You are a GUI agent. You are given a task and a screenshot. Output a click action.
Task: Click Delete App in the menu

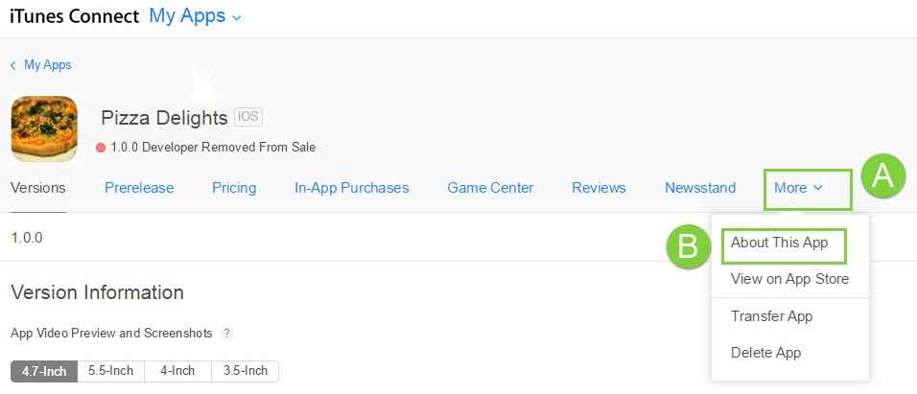point(765,353)
